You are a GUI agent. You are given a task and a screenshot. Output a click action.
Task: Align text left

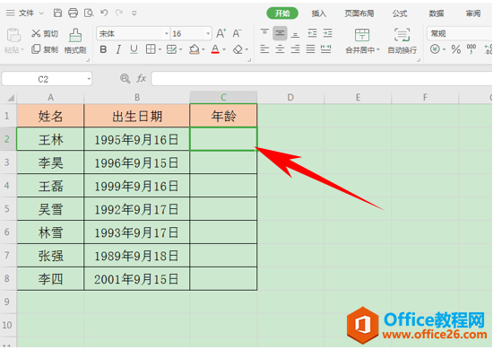pos(264,49)
